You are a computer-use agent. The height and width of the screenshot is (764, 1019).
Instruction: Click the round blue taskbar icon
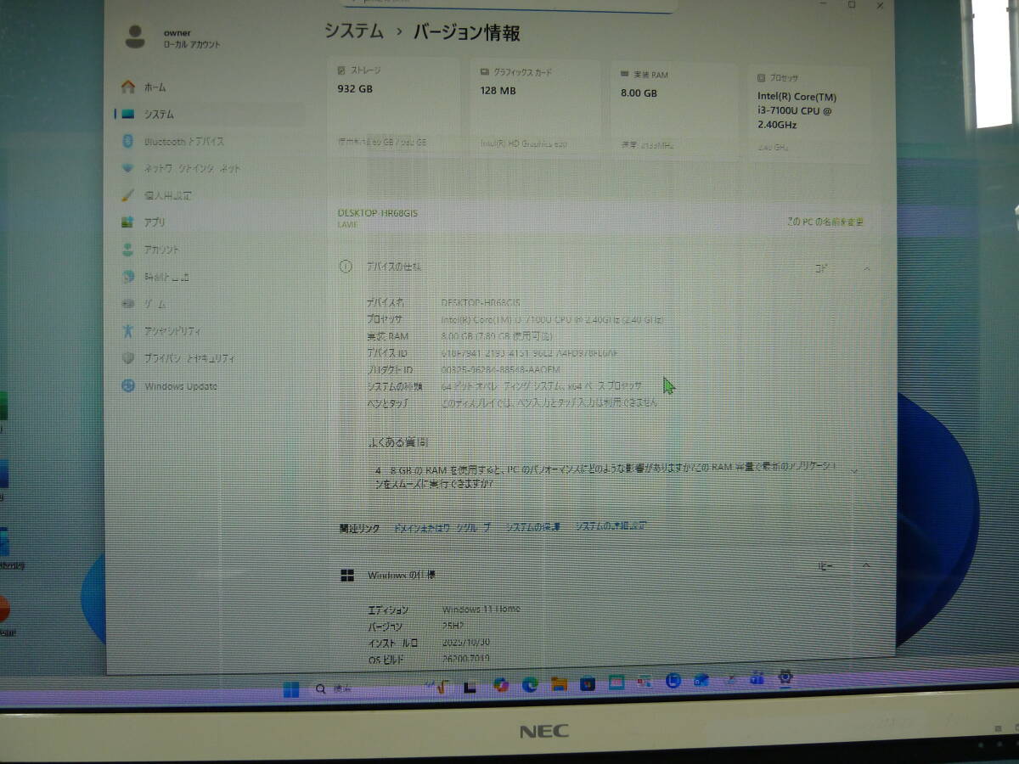point(673,681)
